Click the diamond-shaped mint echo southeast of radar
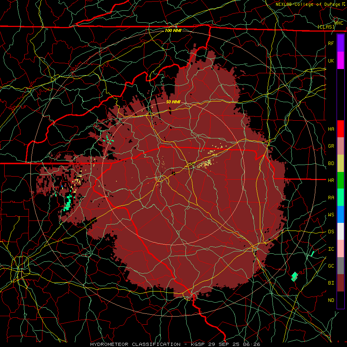 pos(295,276)
